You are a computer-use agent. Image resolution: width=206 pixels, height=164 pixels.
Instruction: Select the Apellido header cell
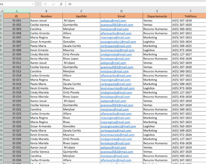coord(81,16)
